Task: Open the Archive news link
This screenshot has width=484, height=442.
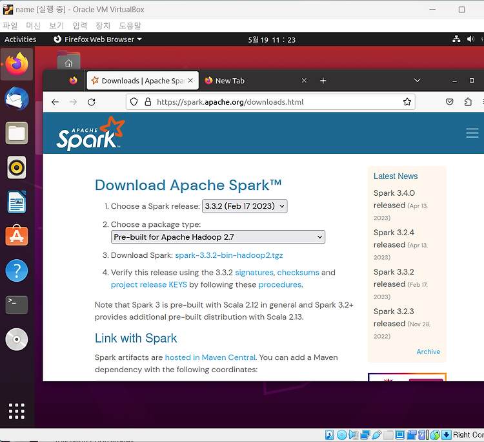Action: (x=428, y=352)
